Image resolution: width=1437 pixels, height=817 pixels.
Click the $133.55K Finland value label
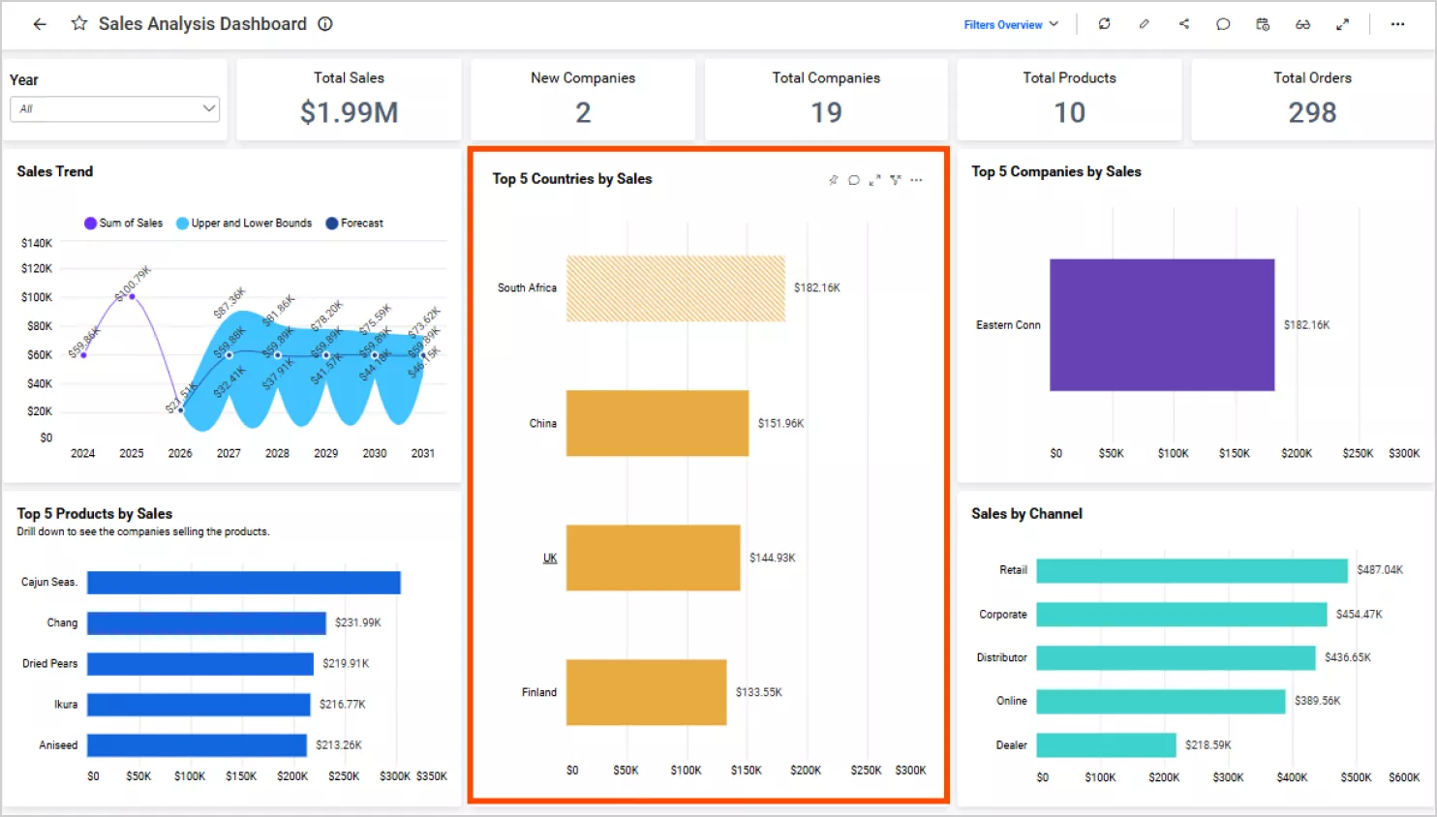tap(759, 693)
